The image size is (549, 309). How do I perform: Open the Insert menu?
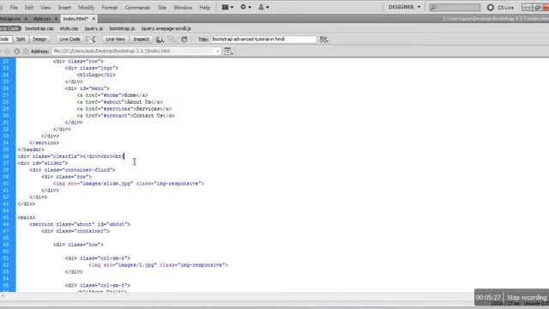64,8
